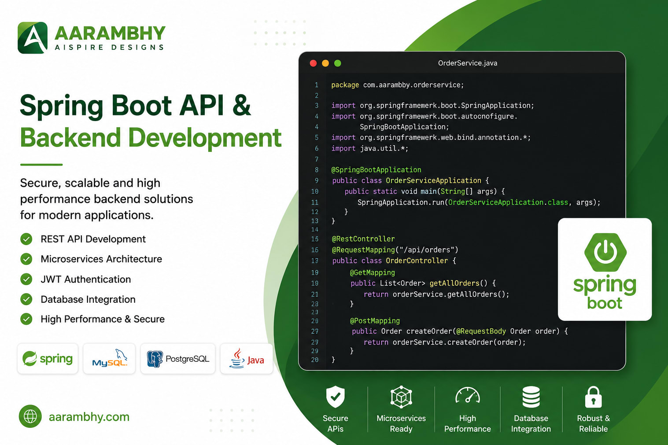
Task: Click the 'AISPIRE DESIGNS' tagline
Action: click(109, 47)
